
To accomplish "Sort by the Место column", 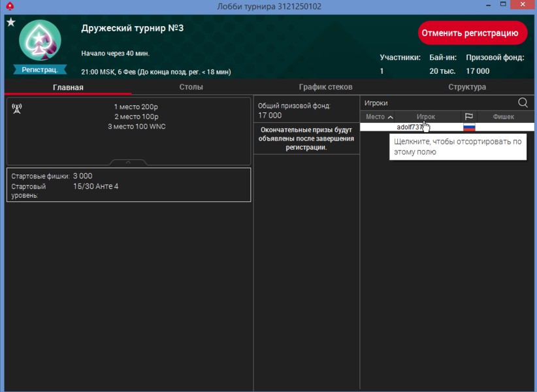I will click(379, 117).
